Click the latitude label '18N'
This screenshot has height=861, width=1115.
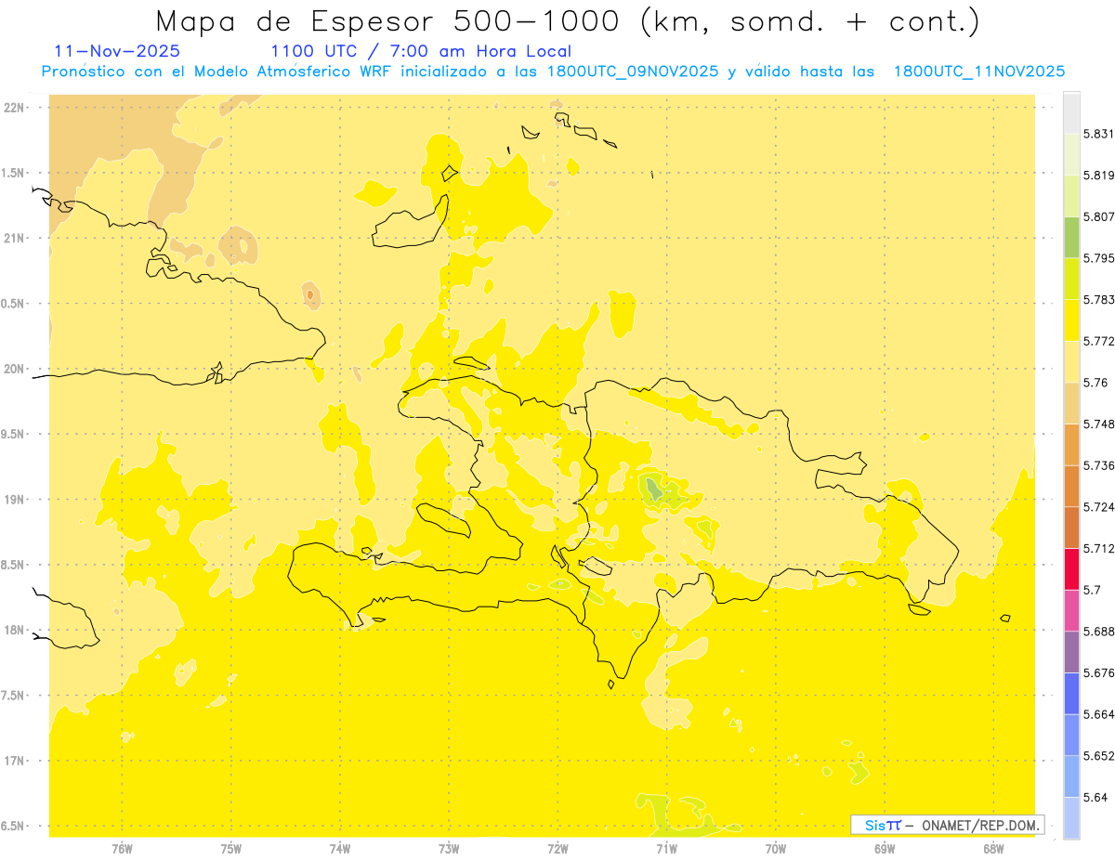point(14,630)
